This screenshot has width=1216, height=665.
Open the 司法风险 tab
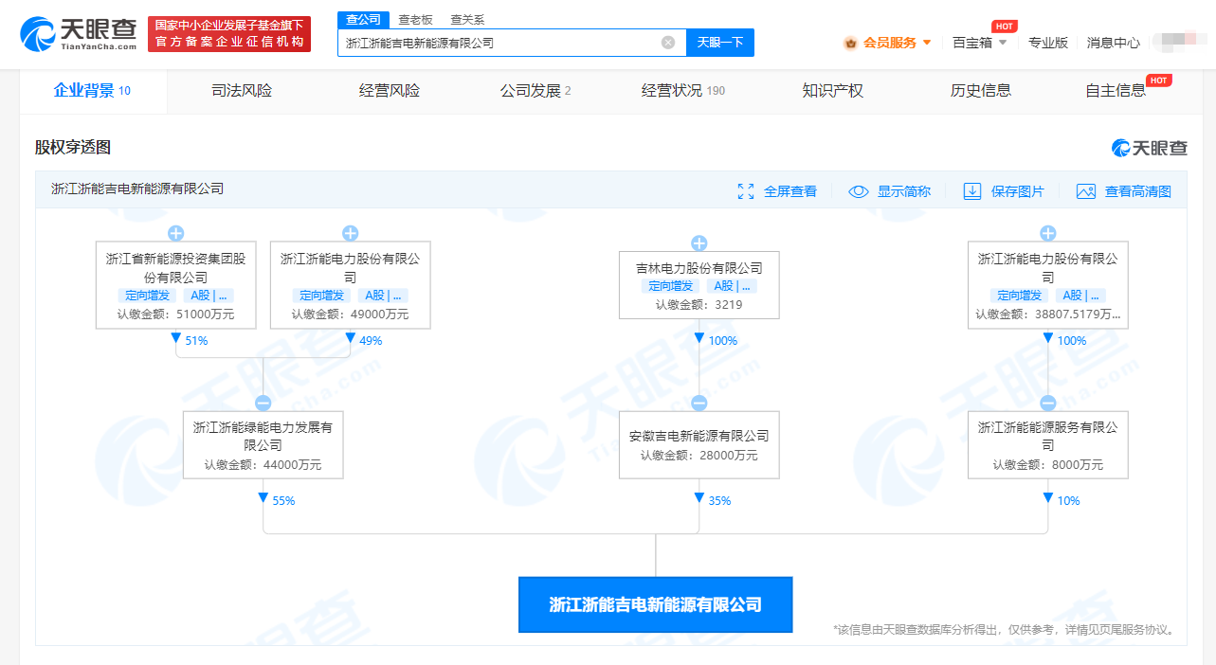[x=242, y=91]
